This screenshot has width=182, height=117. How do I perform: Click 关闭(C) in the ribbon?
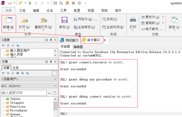pos(110,19)
